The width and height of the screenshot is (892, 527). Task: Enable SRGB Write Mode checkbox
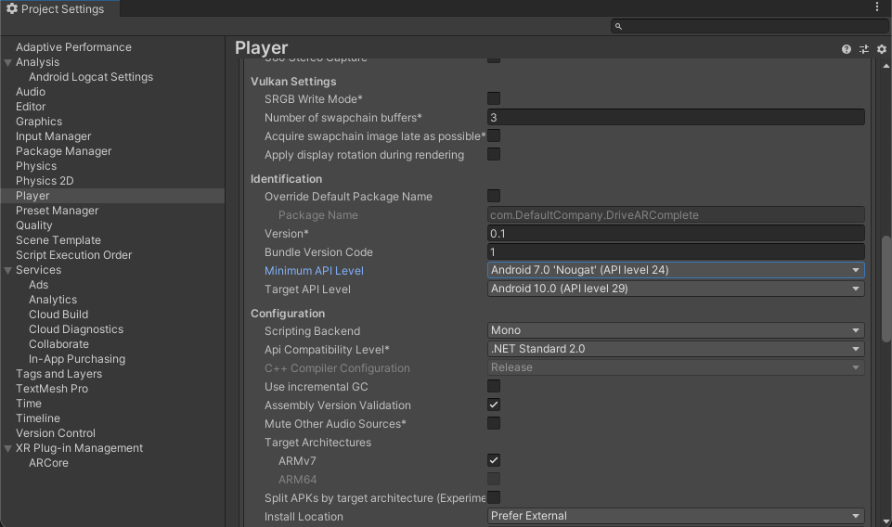click(x=494, y=98)
